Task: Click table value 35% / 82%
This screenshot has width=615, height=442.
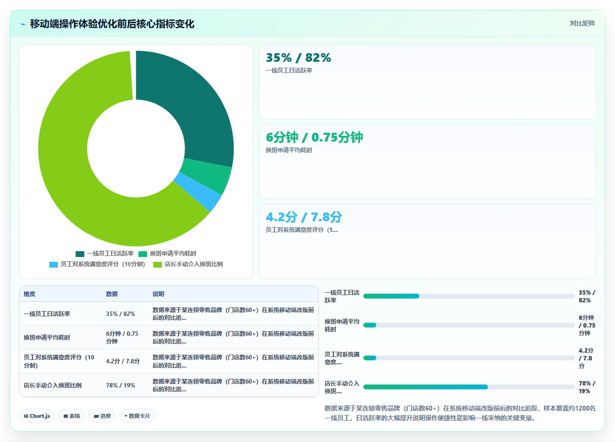Action: pos(121,314)
